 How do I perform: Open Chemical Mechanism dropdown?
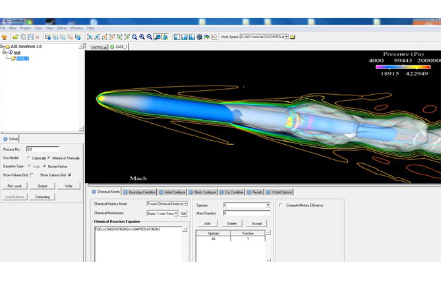(176, 213)
